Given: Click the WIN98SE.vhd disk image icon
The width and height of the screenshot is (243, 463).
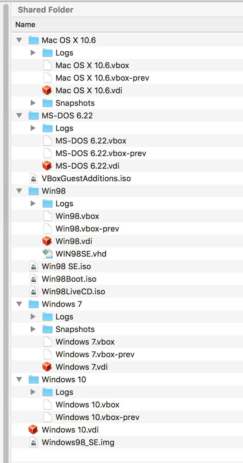Looking at the screenshot, I should (x=48, y=254).
